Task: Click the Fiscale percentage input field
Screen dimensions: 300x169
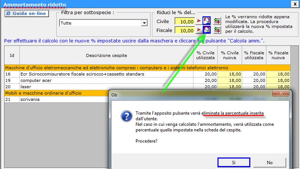Action: (x=184, y=30)
